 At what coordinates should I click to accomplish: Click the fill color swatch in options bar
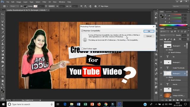(x=25, y=6)
